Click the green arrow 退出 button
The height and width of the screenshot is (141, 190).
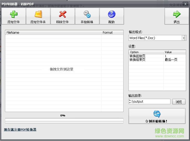177,16
